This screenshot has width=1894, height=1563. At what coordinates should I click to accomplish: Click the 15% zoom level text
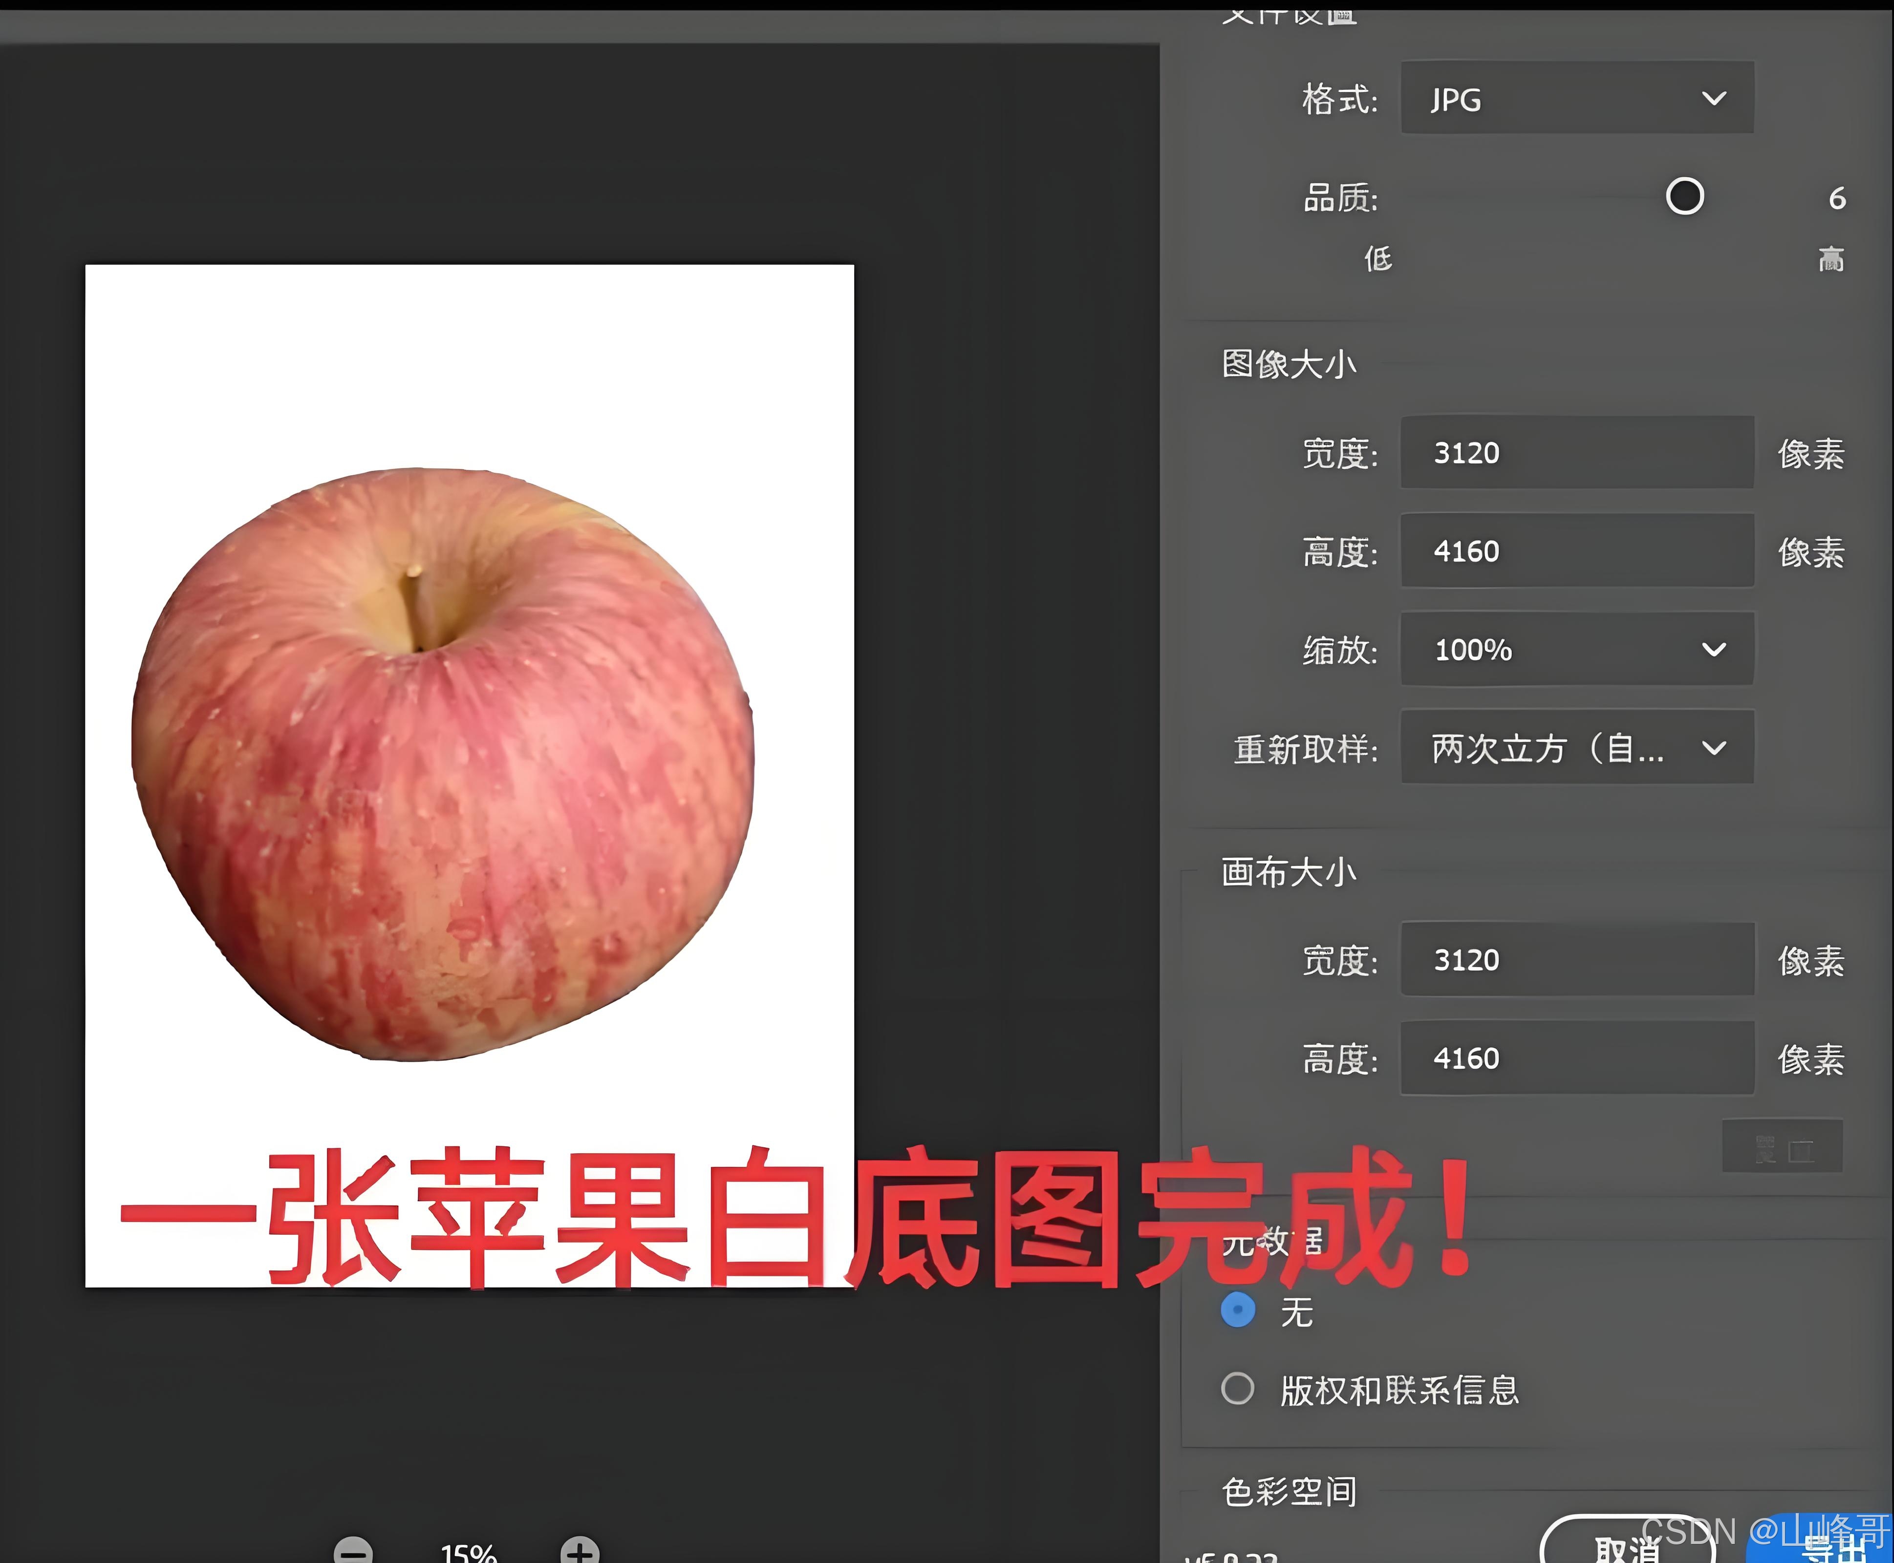coord(468,1553)
